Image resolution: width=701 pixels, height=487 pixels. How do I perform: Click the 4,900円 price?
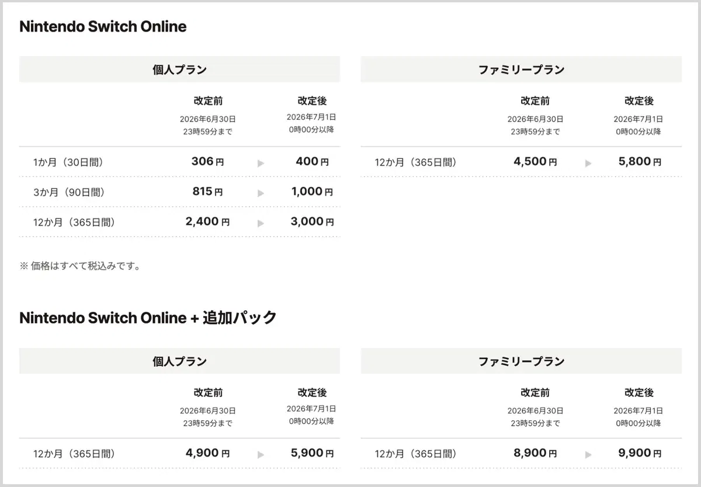click(x=207, y=453)
